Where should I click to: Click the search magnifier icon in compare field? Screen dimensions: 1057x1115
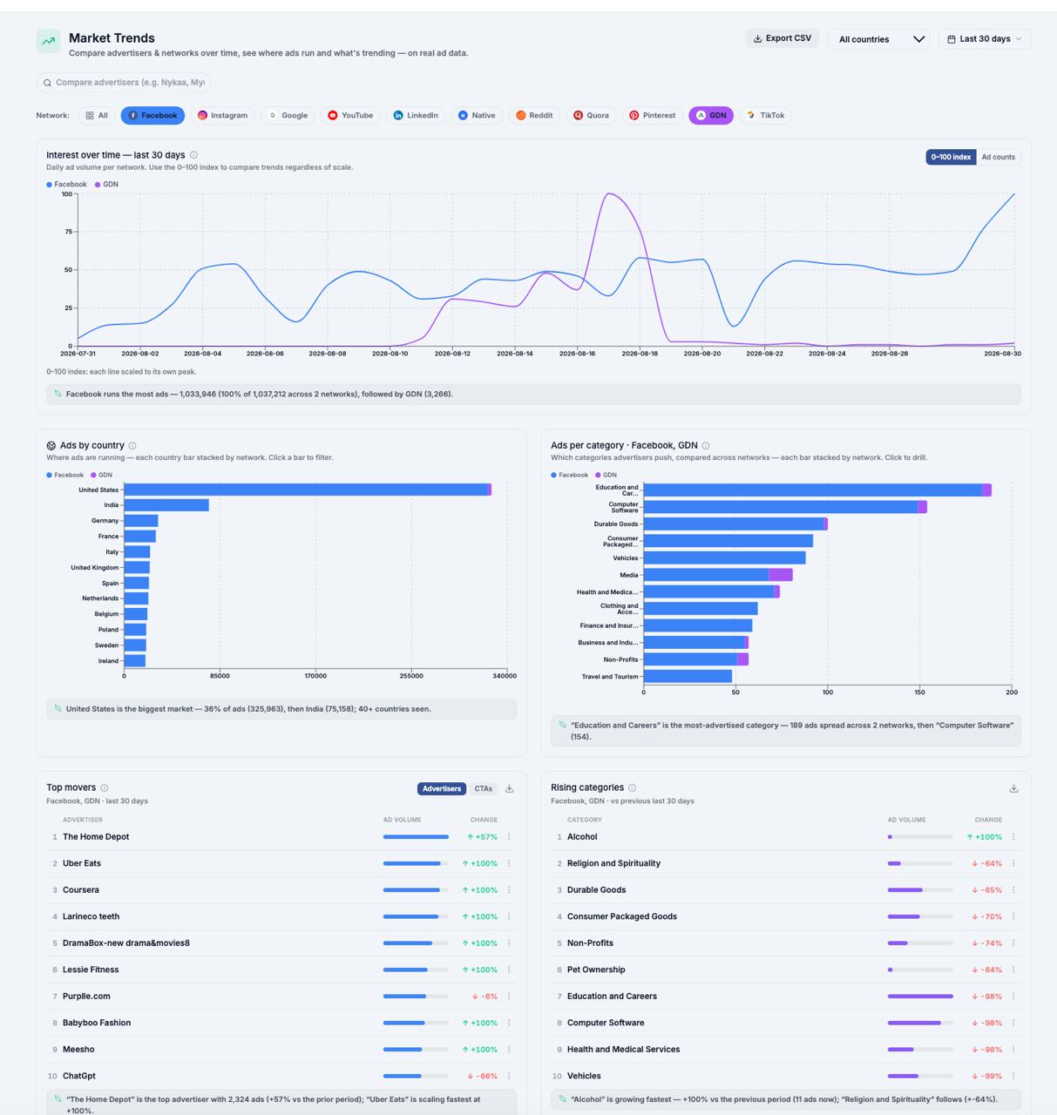(x=47, y=83)
